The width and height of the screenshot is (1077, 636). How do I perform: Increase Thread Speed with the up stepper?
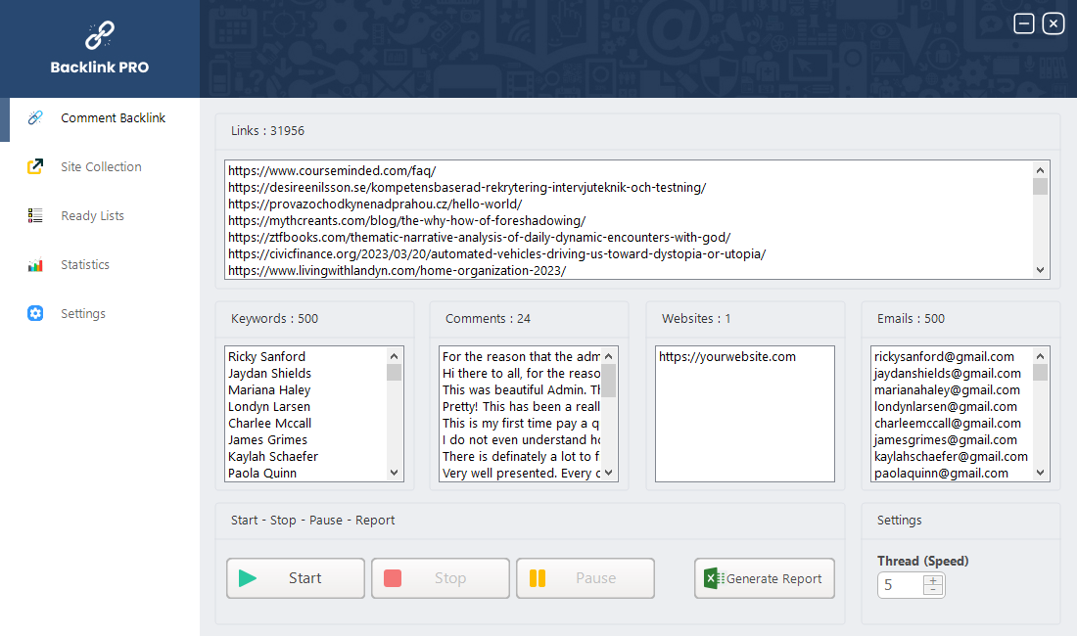click(x=933, y=579)
